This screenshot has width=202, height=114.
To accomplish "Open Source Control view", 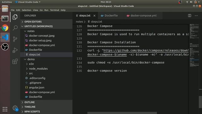I will click(x=15, y=39).
